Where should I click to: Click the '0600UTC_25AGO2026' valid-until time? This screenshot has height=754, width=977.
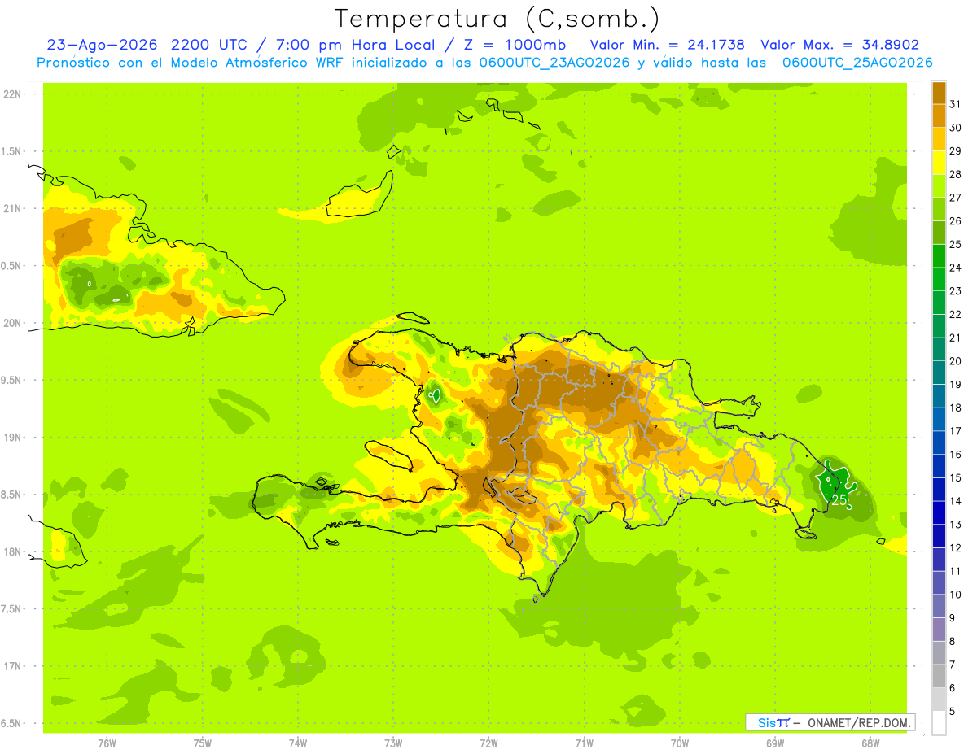tap(857, 63)
